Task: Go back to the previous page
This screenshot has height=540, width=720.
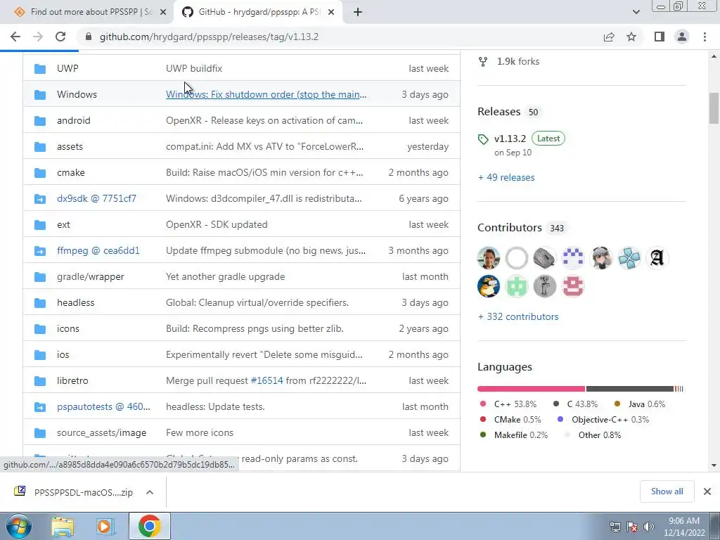Action: tap(15, 37)
